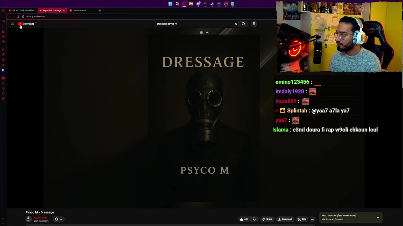This screenshot has width=403, height=226.
Task: Click the magnifier search button
Action: pyautogui.click(x=243, y=24)
